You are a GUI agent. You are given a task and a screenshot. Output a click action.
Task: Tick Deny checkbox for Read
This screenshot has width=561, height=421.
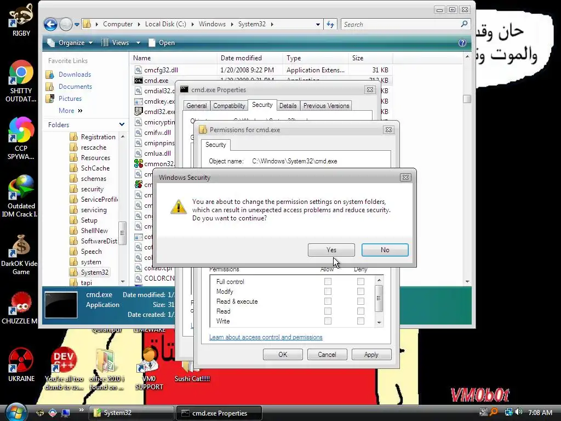click(360, 311)
